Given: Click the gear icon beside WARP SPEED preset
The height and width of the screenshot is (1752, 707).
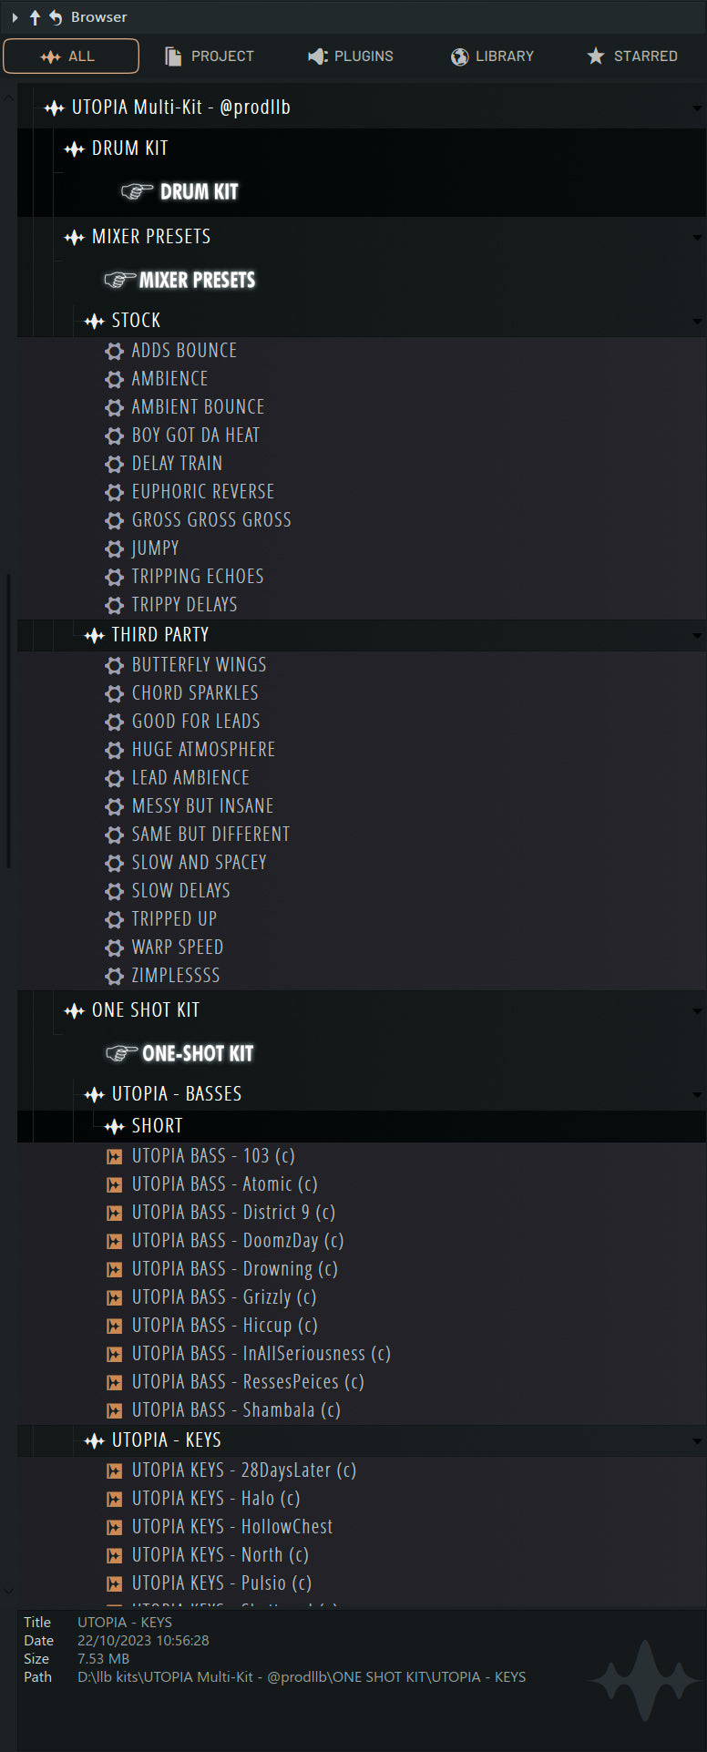Looking at the screenshot, I should (114, 948).
